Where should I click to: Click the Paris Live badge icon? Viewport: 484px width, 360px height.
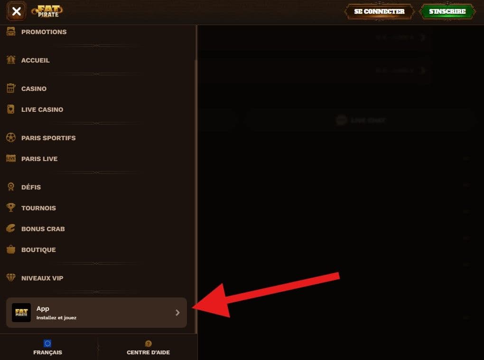click(x=11, y=158)
